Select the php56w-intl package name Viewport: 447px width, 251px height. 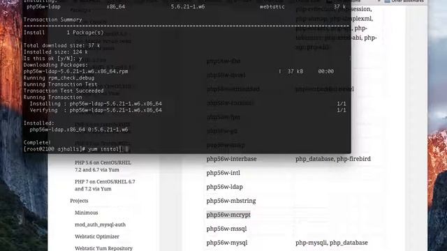(223, 173)
